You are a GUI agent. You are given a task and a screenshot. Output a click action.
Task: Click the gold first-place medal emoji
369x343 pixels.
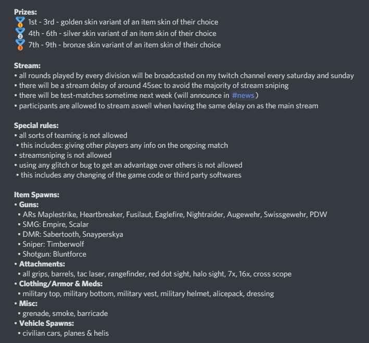[20, 22]
